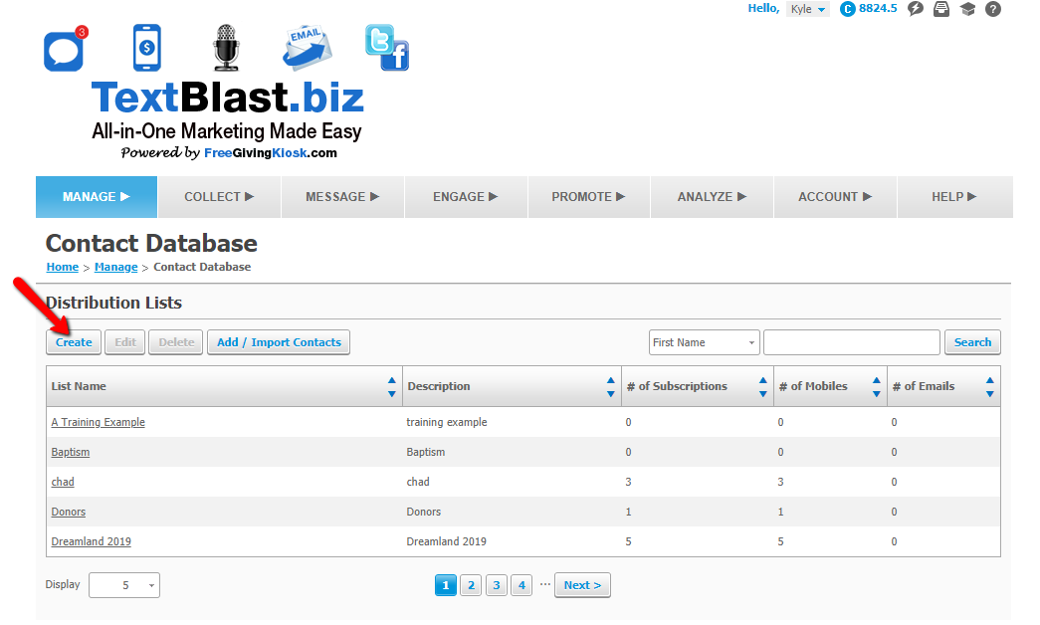The height and width of the screenshot is (625, 1040).
Task: Click the 'training example' description cell
Action: (x=447, y=422)
